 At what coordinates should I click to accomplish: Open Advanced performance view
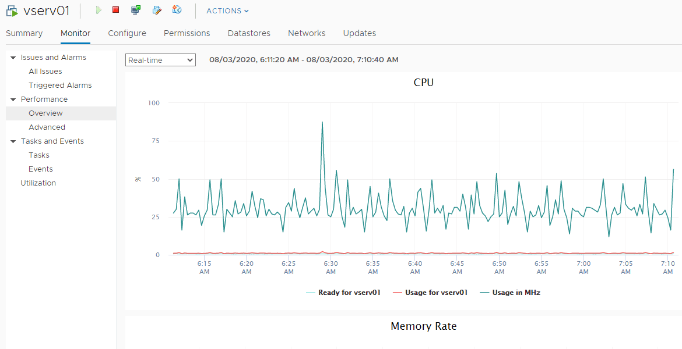(x=47, y=127)
